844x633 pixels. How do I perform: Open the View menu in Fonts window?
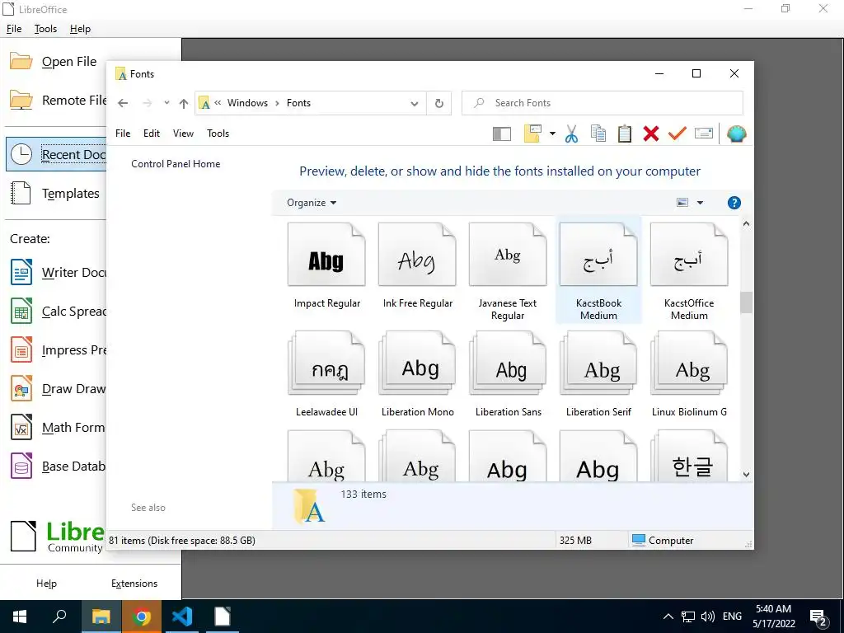183,133
